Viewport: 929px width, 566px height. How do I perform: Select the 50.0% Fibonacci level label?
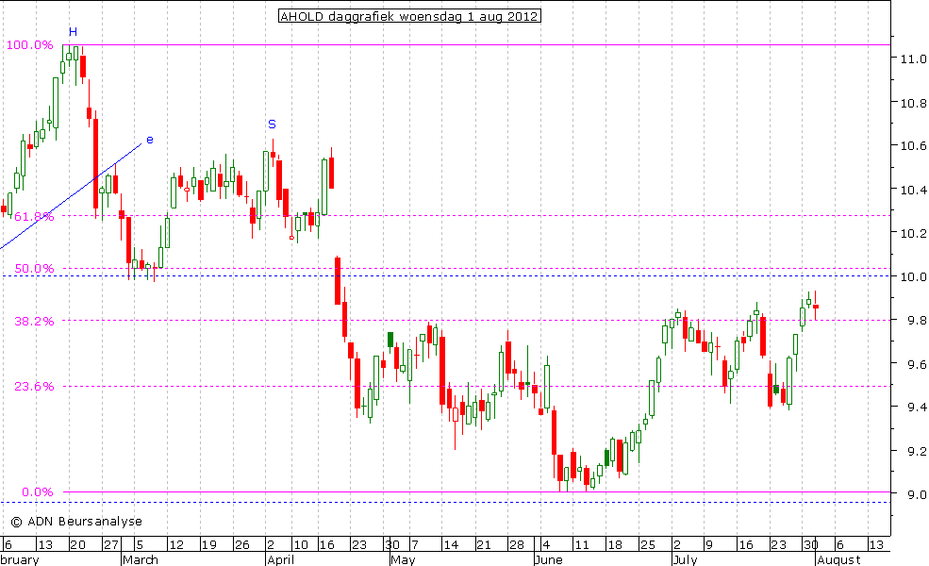click(x=34, y=269)
